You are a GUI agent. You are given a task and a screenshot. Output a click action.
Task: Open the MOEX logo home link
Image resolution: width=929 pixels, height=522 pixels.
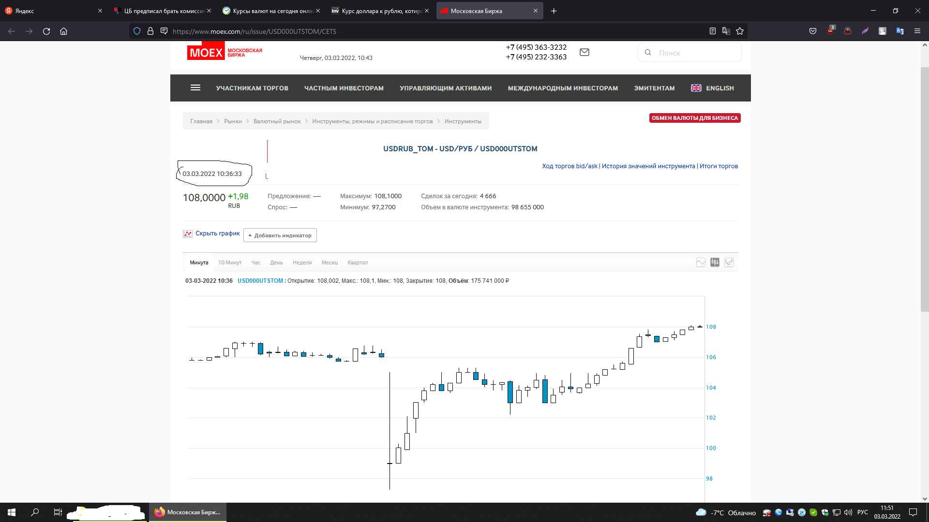click(x=225, y=51)
